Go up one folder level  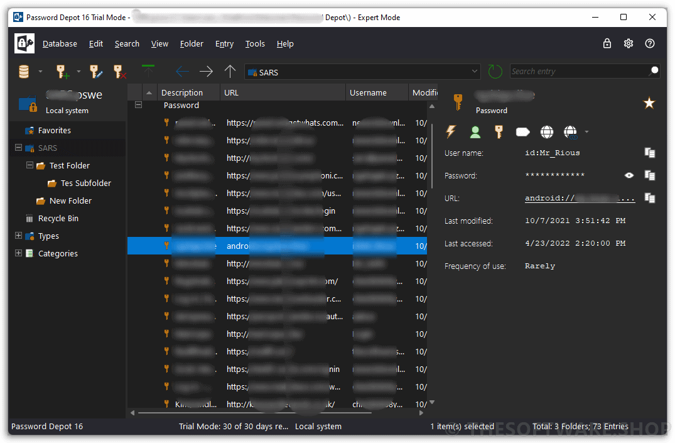230,71
